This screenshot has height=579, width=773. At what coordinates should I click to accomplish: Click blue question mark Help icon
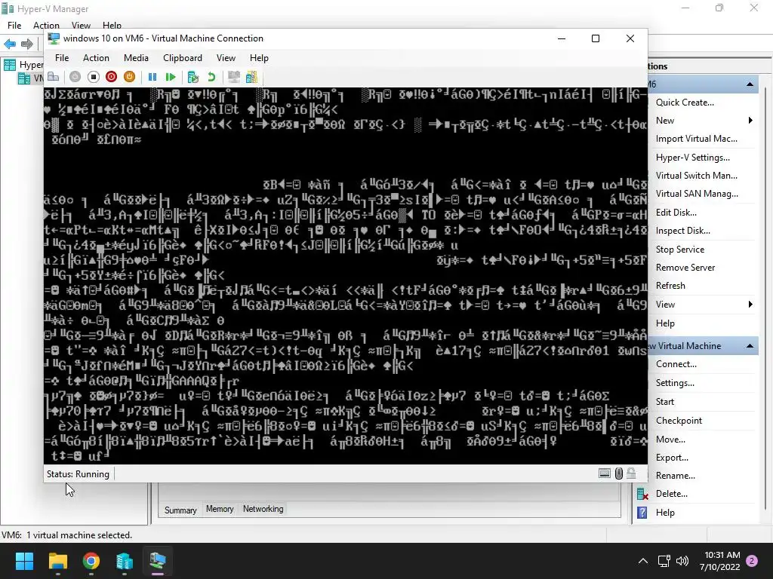[x=642, y=513]
